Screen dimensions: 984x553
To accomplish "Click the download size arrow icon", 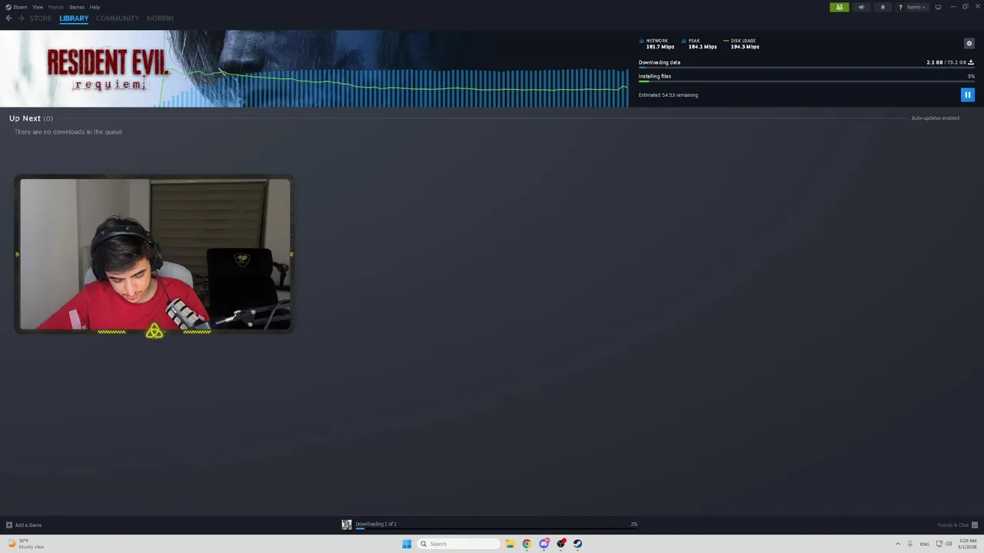I will tap(971, 62).
